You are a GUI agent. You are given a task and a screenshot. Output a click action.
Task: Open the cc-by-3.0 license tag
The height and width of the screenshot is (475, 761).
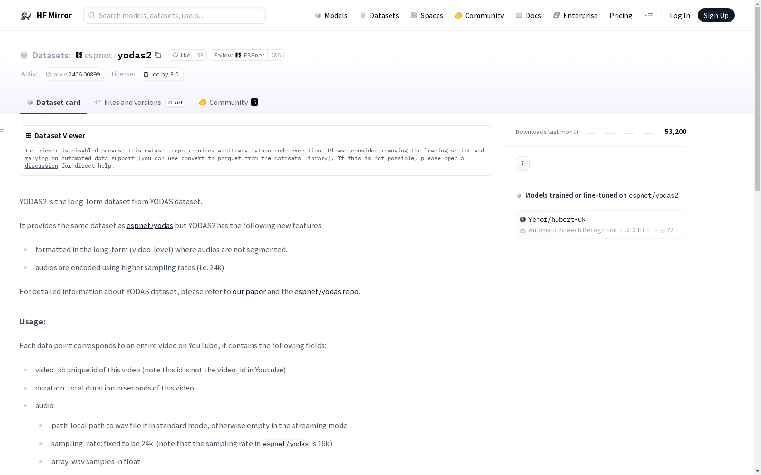pyautogui.click(x=161, y=74)
